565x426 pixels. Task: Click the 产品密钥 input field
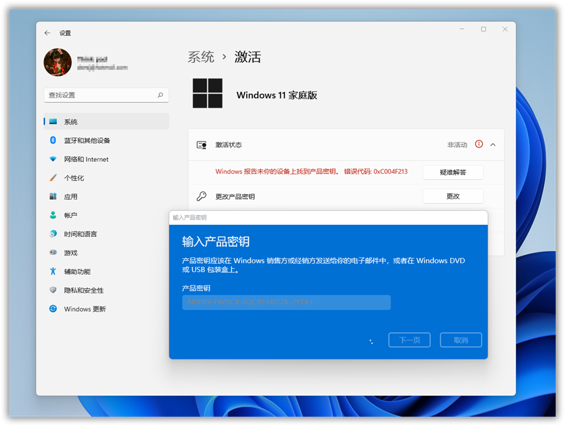pyautogui.click(x=286, y=302)
